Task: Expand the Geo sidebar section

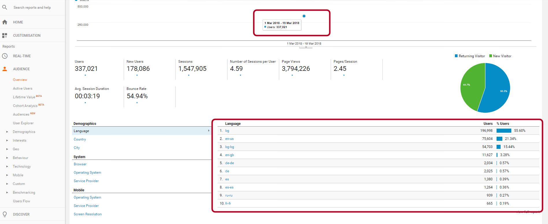Action: (x=7, y=149)
